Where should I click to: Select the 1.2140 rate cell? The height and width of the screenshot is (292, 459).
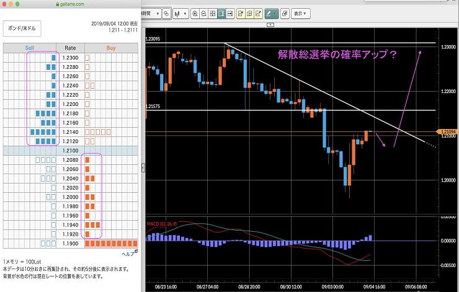71,132
